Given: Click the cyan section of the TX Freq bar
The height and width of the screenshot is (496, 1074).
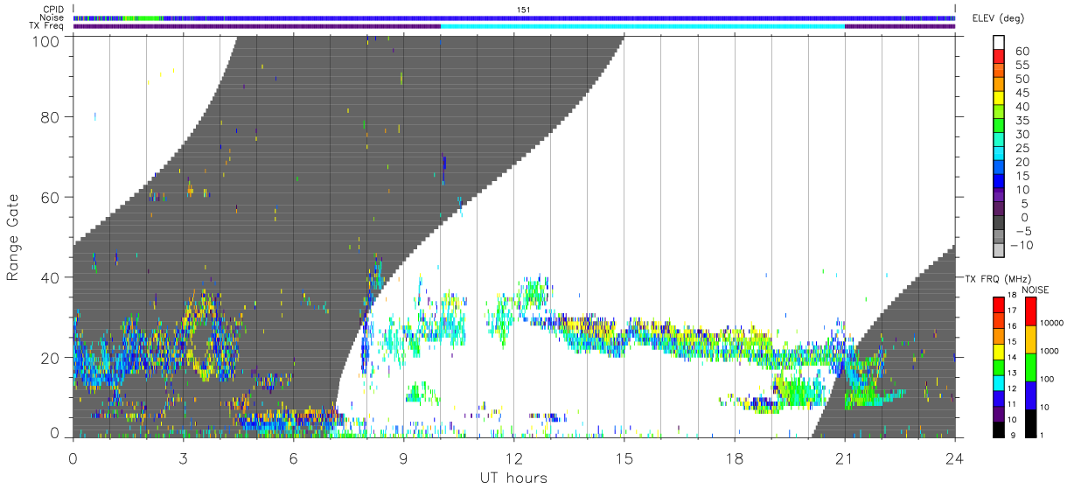Looking at the screenshot, I should (x=642, y=26).
